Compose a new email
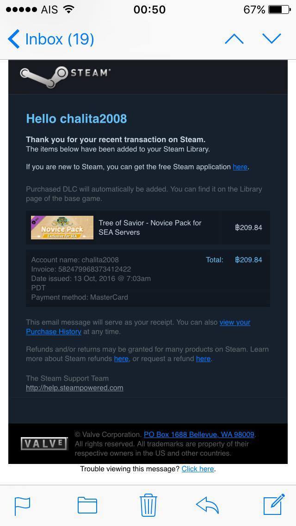 [x=273, y=505]
